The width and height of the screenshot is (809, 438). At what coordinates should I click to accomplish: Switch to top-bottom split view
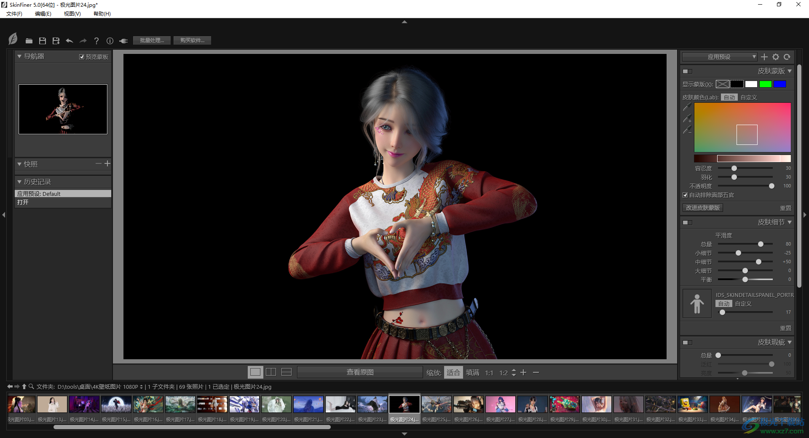tap(287, 372)
